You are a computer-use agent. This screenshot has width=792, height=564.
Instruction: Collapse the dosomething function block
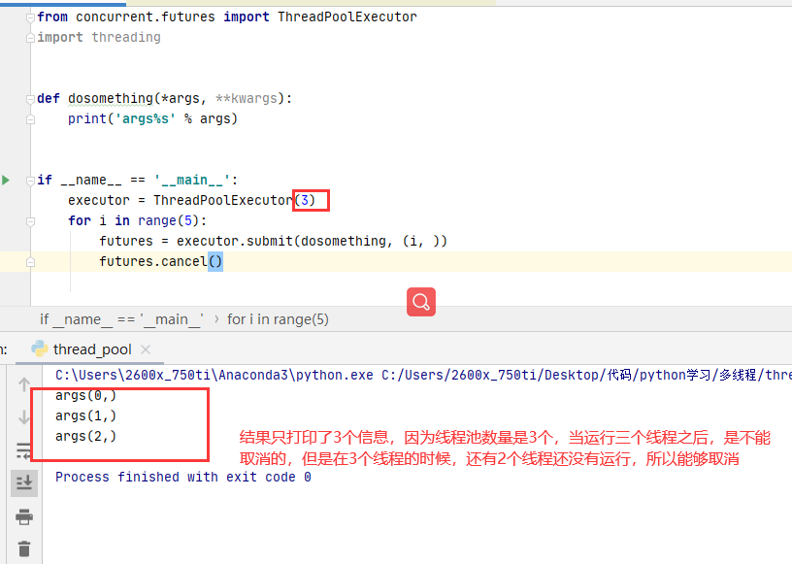[30, 98]
